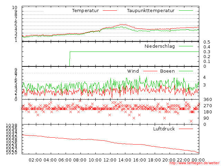The image size is (221, 166).
Task: Click the Wind legend label
Action: [133, 71]
